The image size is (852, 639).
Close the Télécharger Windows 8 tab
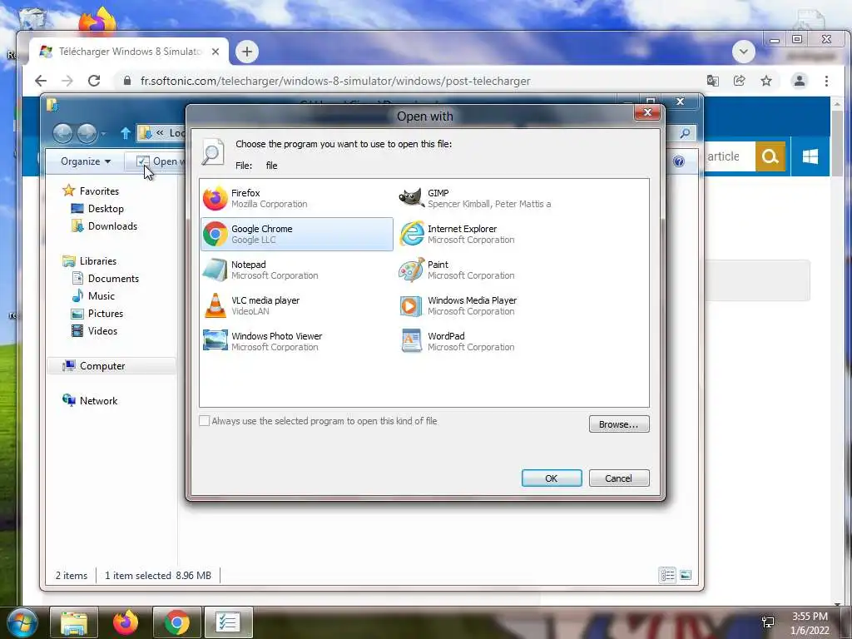[215, 52]
